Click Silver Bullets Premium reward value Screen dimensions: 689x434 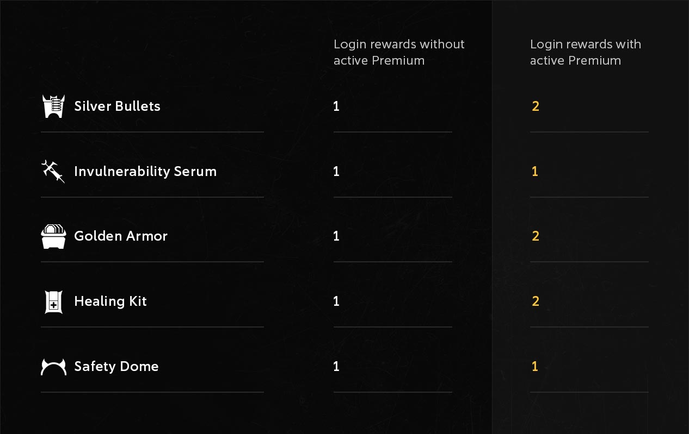click(536, 106)
